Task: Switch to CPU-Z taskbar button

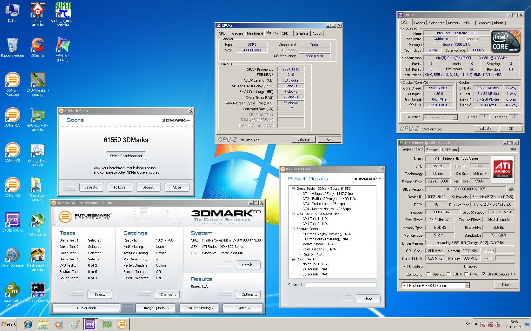Action: coord(90,324)
